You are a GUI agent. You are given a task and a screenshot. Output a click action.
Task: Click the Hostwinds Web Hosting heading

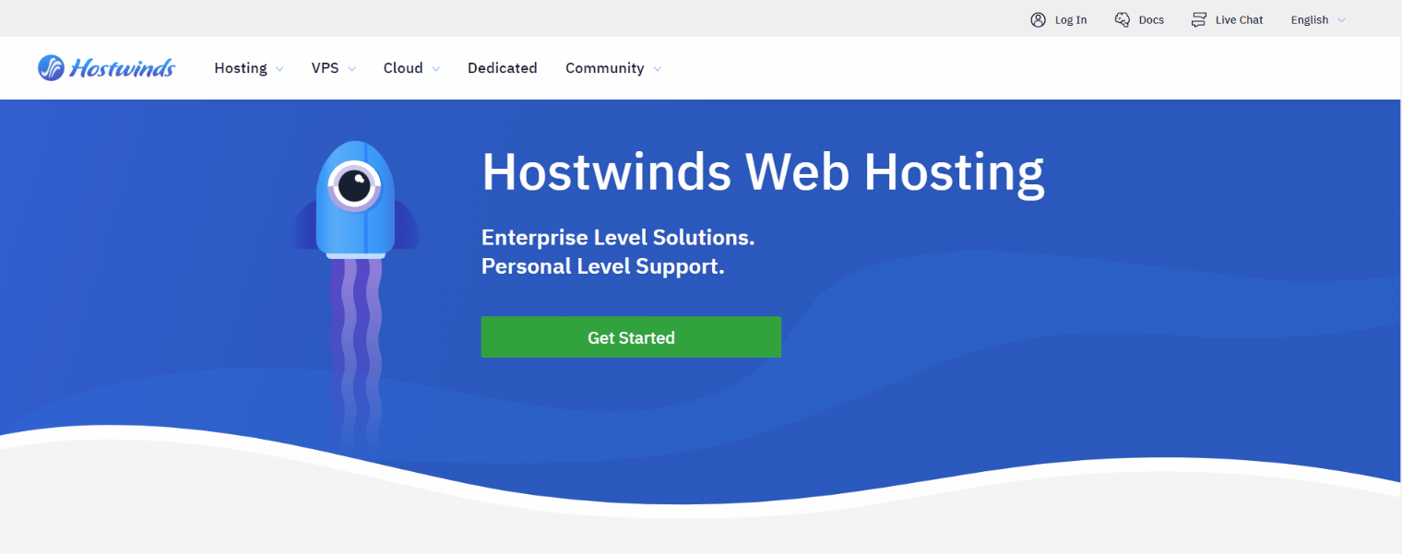pyautogui.click(x=763, y=172)
